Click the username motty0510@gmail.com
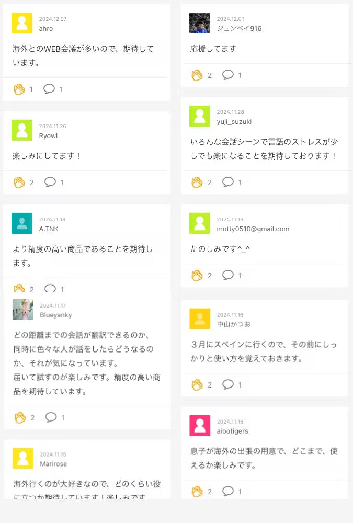 click(253, 229)
